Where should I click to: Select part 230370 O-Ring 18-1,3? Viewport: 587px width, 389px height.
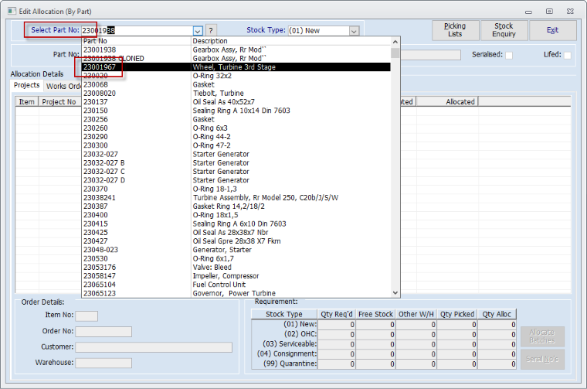[x=236, y=189]
